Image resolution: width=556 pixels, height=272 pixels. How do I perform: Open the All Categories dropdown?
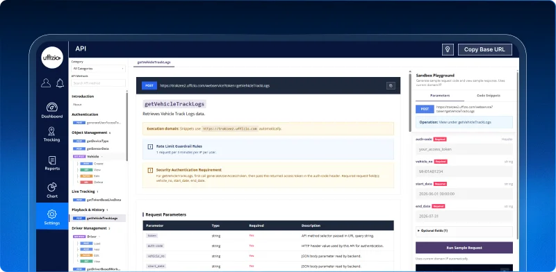click(x=98, y=69)
